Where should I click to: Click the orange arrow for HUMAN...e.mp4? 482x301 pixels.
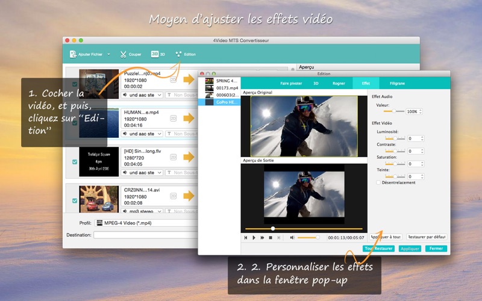coord(189,118)
